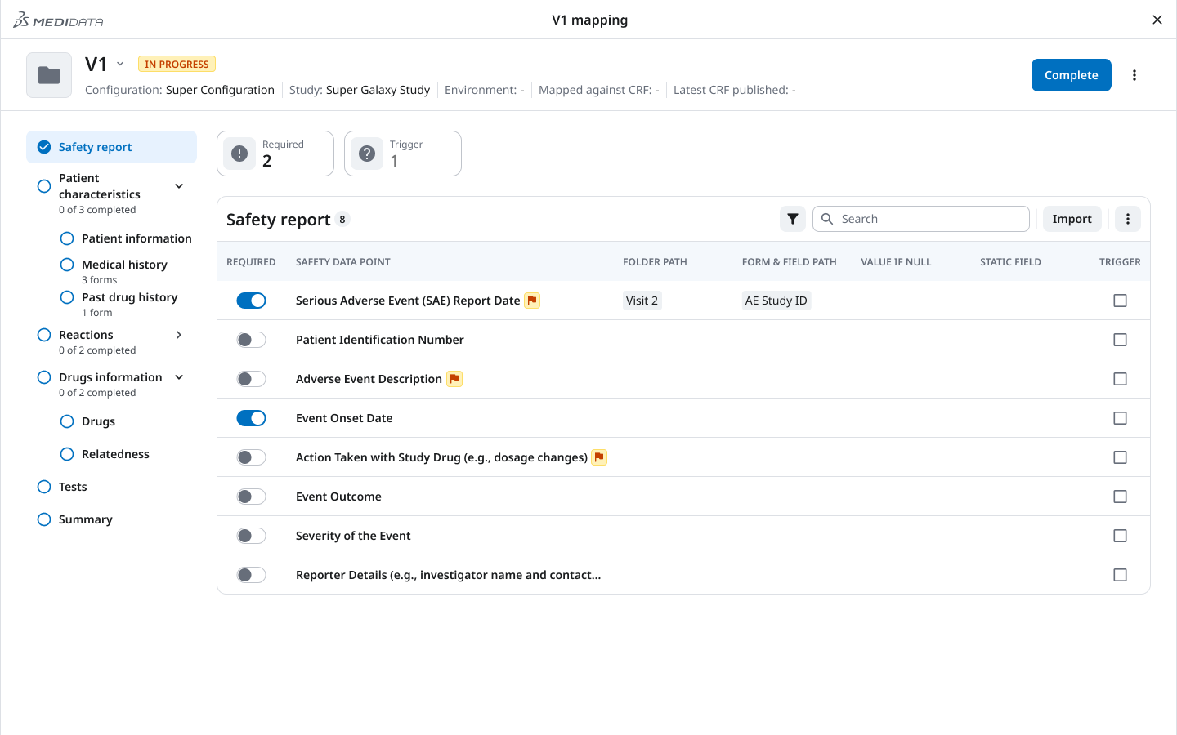This screenshot has width=1177, height=735.
Task: Close the V1 mapping dialog
Action: coord(1157,20)
